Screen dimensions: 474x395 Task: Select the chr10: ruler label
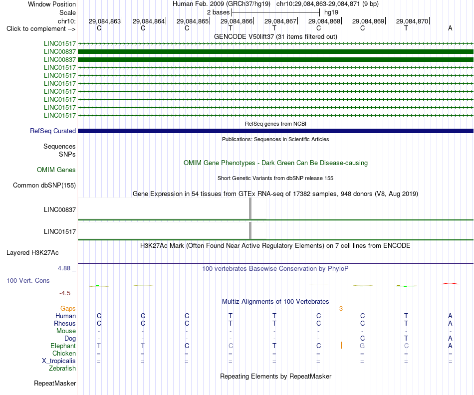click(x=66, y=21)
